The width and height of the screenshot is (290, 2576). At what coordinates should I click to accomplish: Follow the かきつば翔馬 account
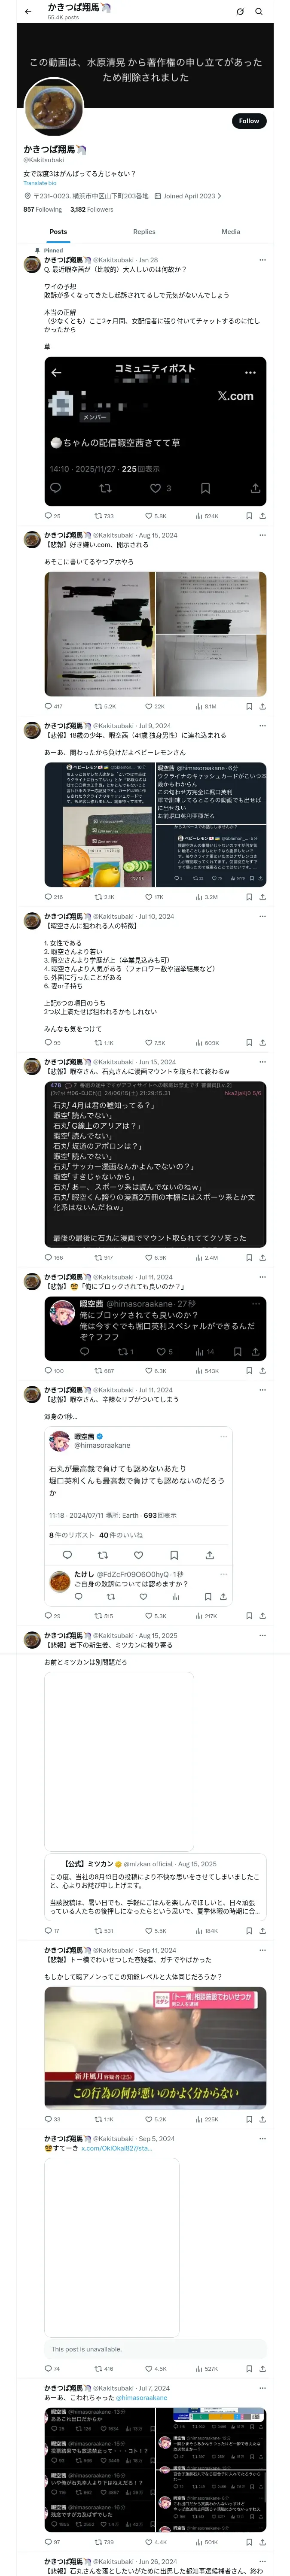click(248, 121)
